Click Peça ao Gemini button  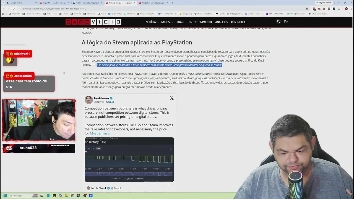tap(324, 3)
